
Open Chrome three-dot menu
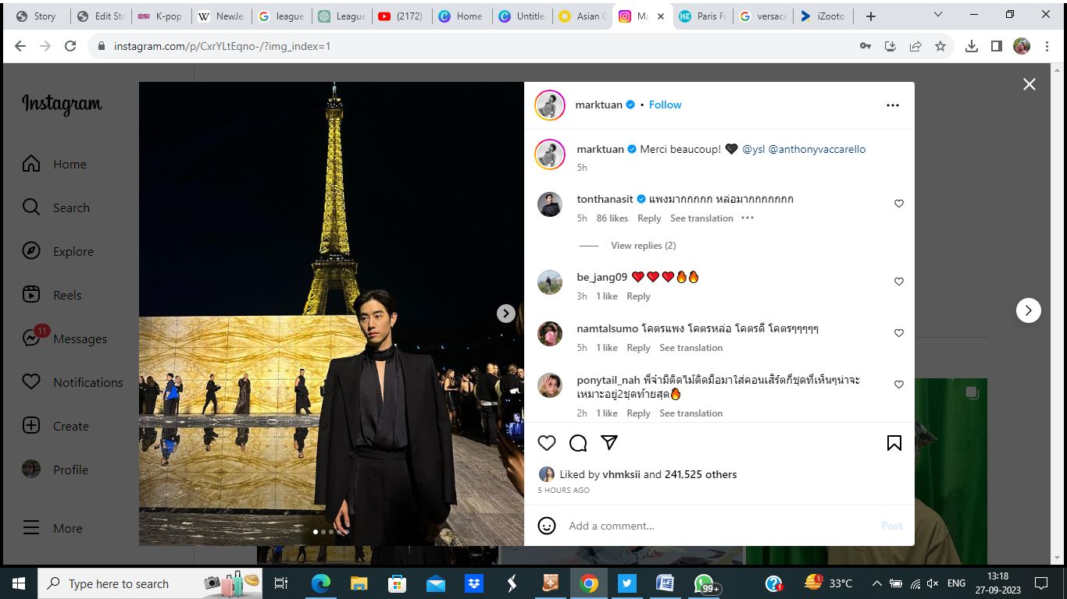click(1047, 46)
